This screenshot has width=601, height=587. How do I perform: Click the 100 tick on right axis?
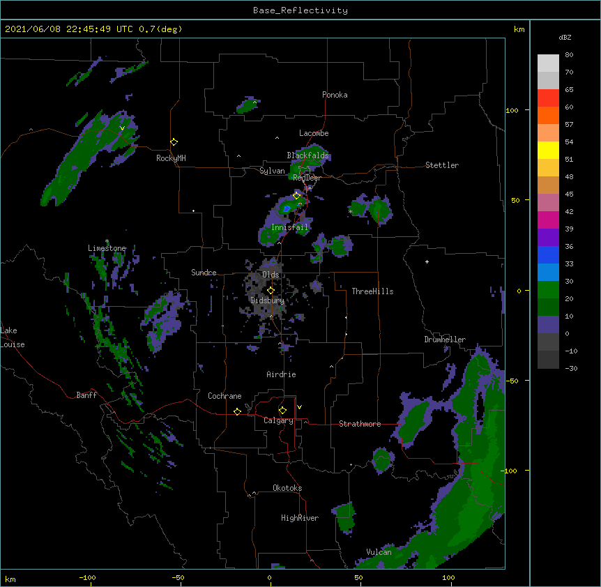(512, 110)
